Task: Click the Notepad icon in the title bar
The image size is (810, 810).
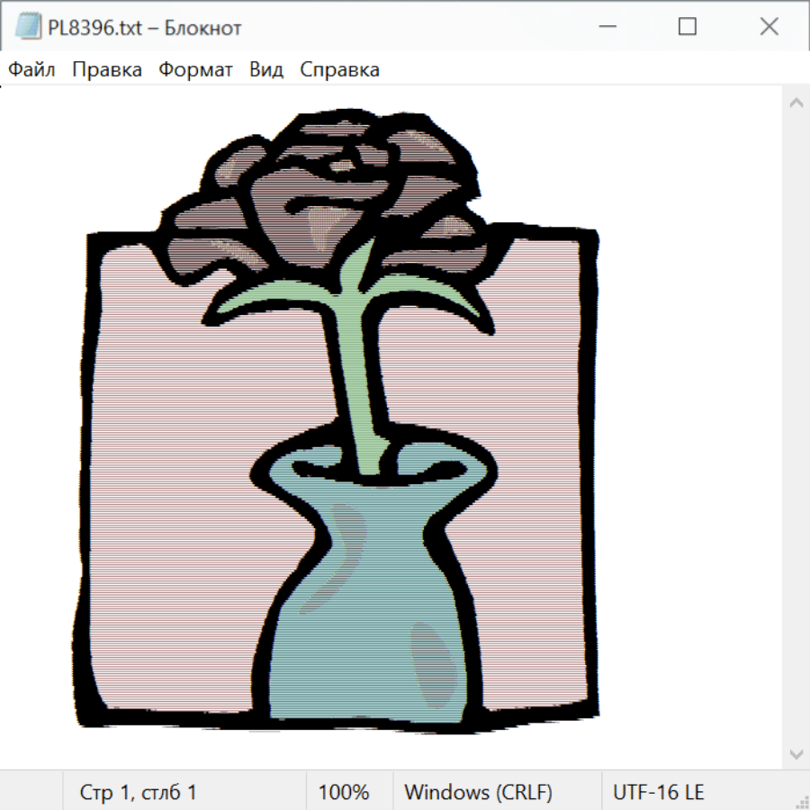Action: tap(28, 27)
